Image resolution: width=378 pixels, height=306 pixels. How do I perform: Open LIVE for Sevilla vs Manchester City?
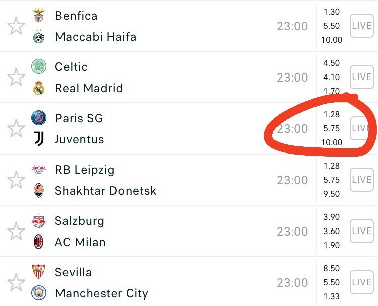tap(361, 282)
